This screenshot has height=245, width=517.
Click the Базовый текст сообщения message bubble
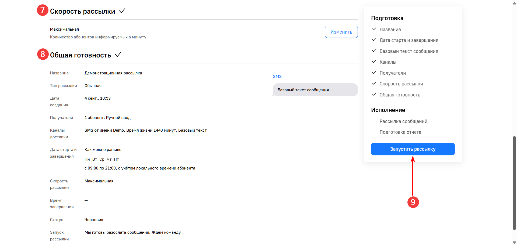(x=315, y=90)
